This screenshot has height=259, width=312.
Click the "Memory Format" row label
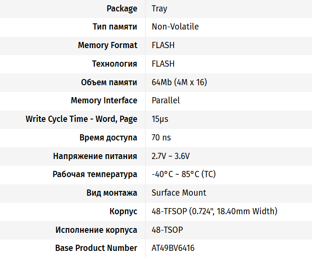(x=107, y=45)
